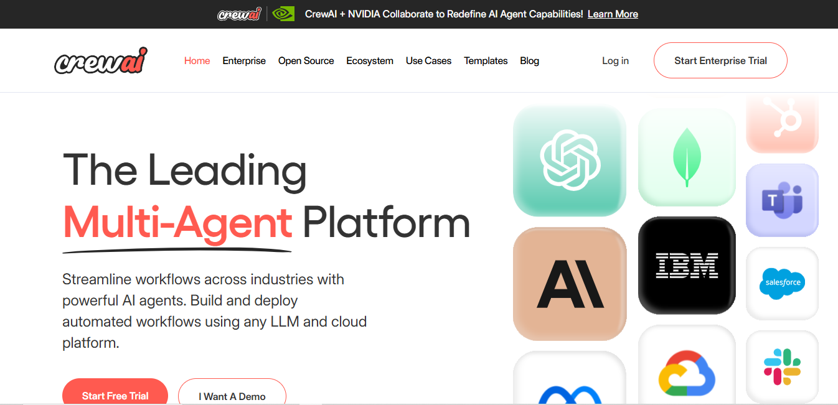838x405 pixels.
Task: Navigate to Ecosystem
Action: pos(370,61)
